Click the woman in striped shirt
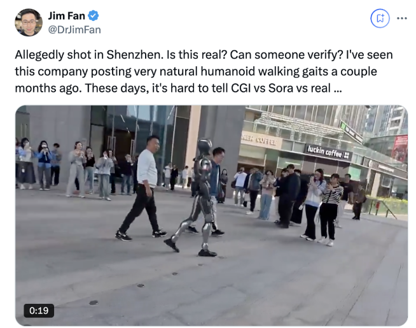Image resolution: width=416 pixels, height=328 pixels. click(x=330, y=210)
